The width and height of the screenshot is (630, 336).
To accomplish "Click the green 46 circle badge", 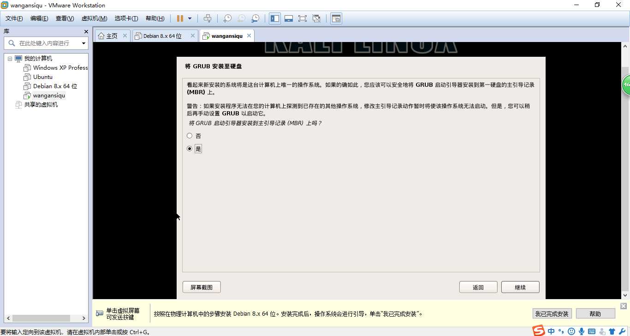I will [x=626, y=85].
